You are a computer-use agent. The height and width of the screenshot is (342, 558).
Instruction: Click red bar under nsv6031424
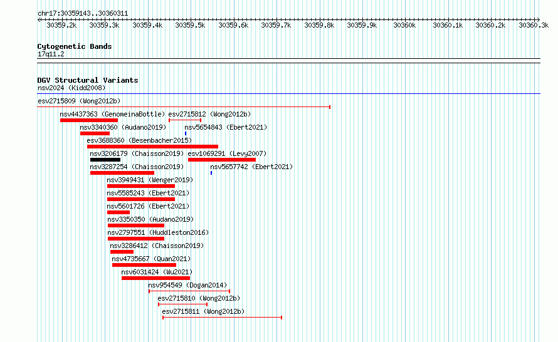pyautogui.click(x=156, y=278)
